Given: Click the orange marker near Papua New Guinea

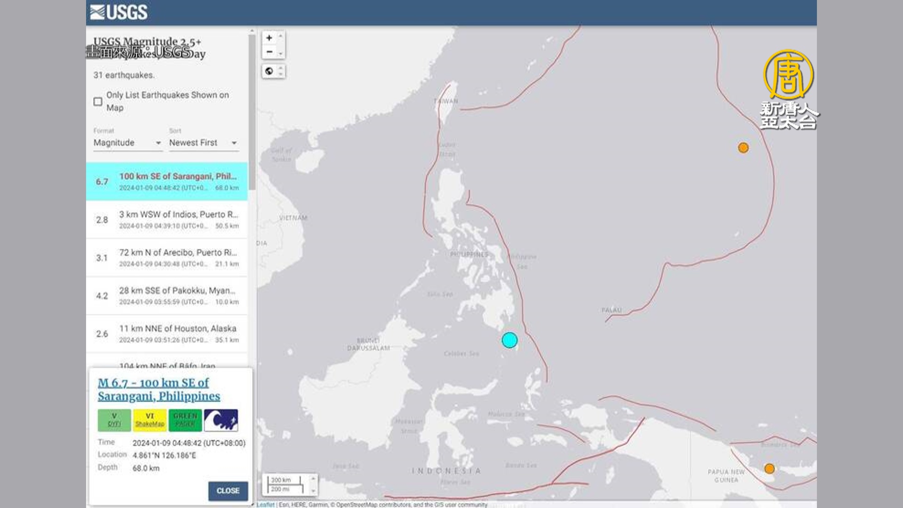Looking at the screenshot, I should tap(769, 468).
